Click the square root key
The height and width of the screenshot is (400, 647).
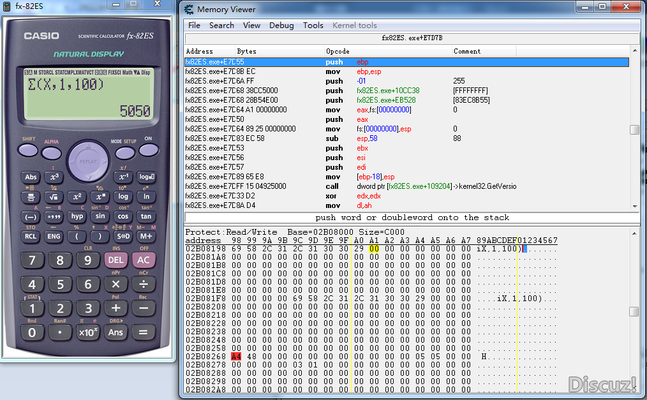point(54,196)
